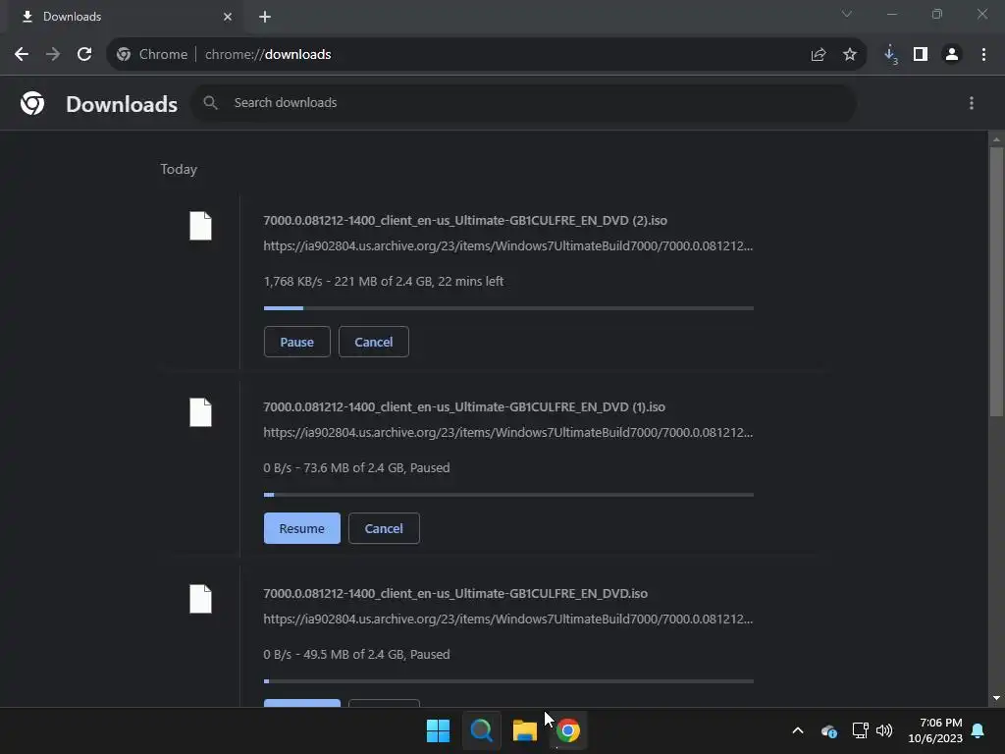This screenshot has height=754, width=1005.
Task: Click scrollbar up arrow
Action: pos(996,139)
